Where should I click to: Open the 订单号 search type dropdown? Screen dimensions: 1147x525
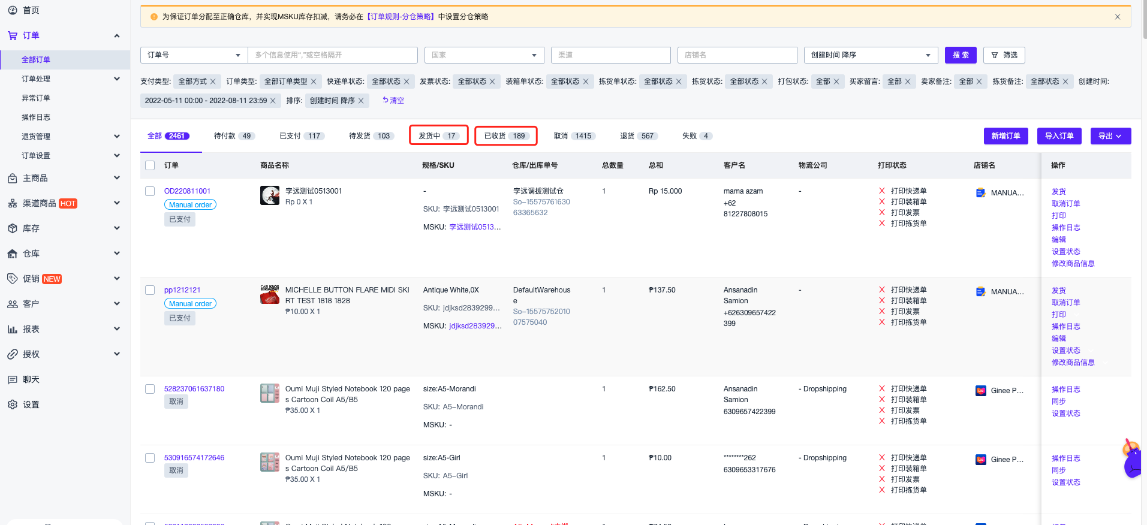pos(194,55)
